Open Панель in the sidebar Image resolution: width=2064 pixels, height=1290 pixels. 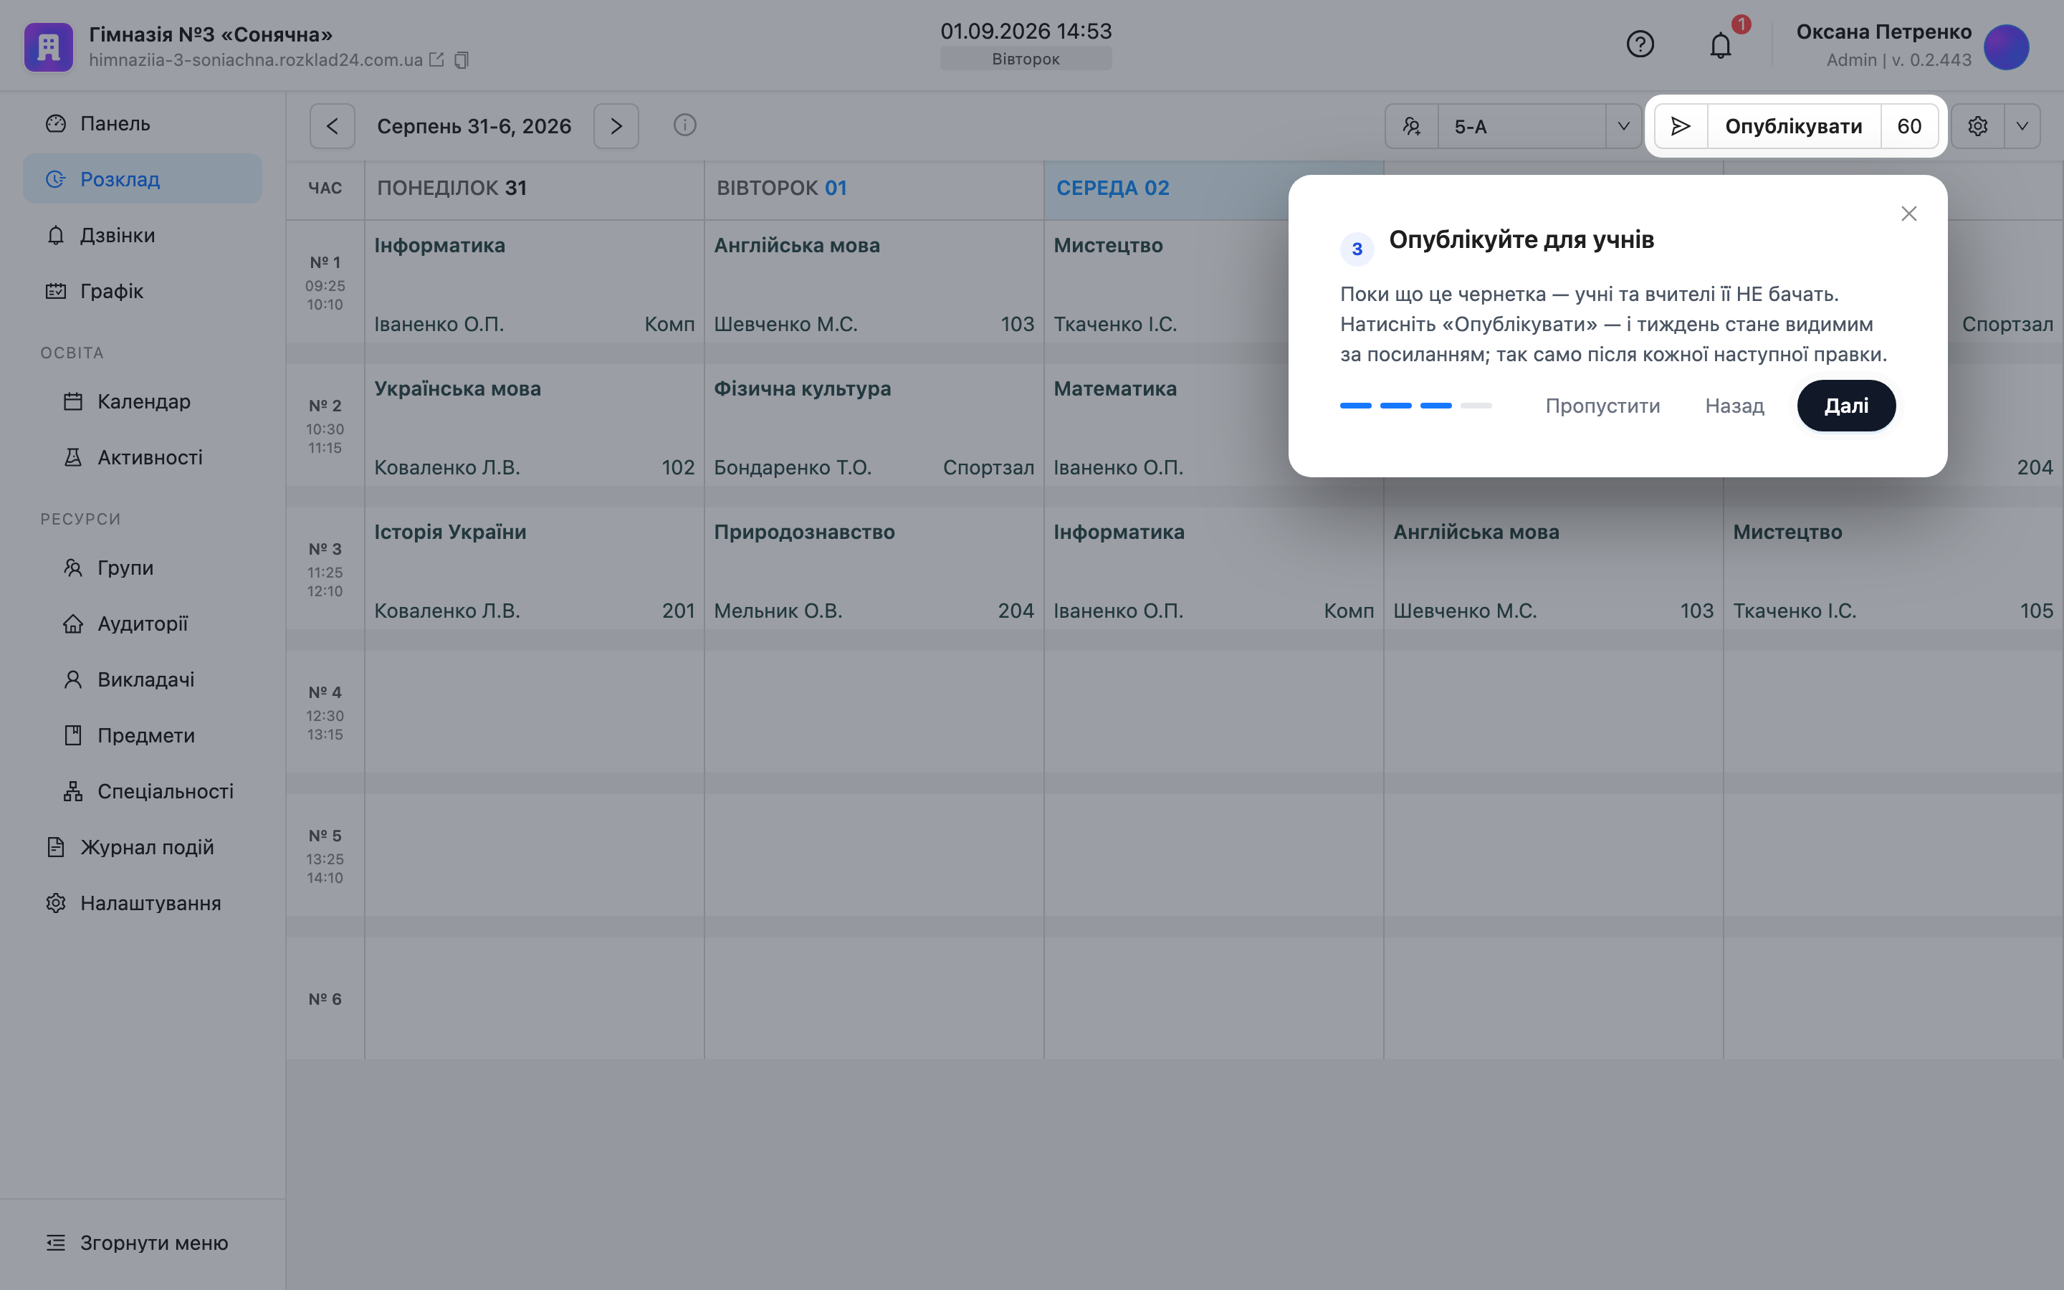(143, 124)
